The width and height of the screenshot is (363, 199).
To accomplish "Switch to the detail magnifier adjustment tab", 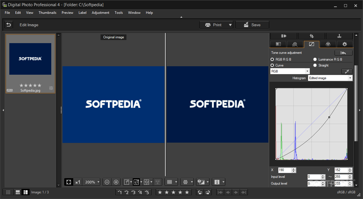I will pos(295,44).
